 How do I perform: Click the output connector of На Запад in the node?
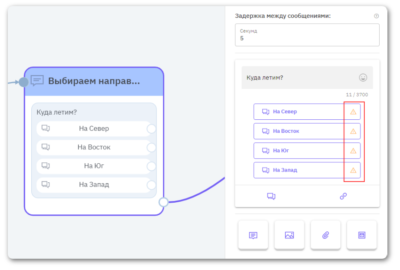click(x=151, y=185)
